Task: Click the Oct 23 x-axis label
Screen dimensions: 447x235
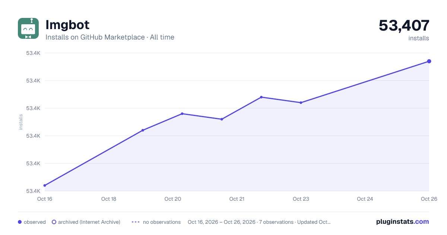Action: (301, 199)
